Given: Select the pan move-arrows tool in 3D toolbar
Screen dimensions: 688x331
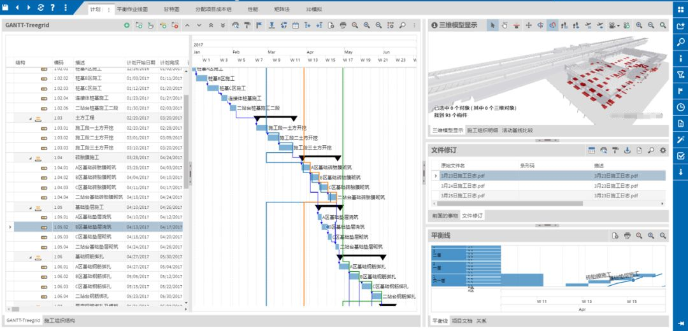Looking at the screenshot, I should (529, 25).
